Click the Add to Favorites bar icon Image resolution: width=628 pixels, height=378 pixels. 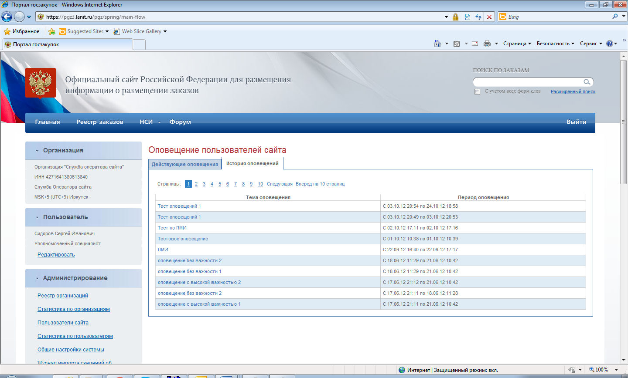coord(52,31)
